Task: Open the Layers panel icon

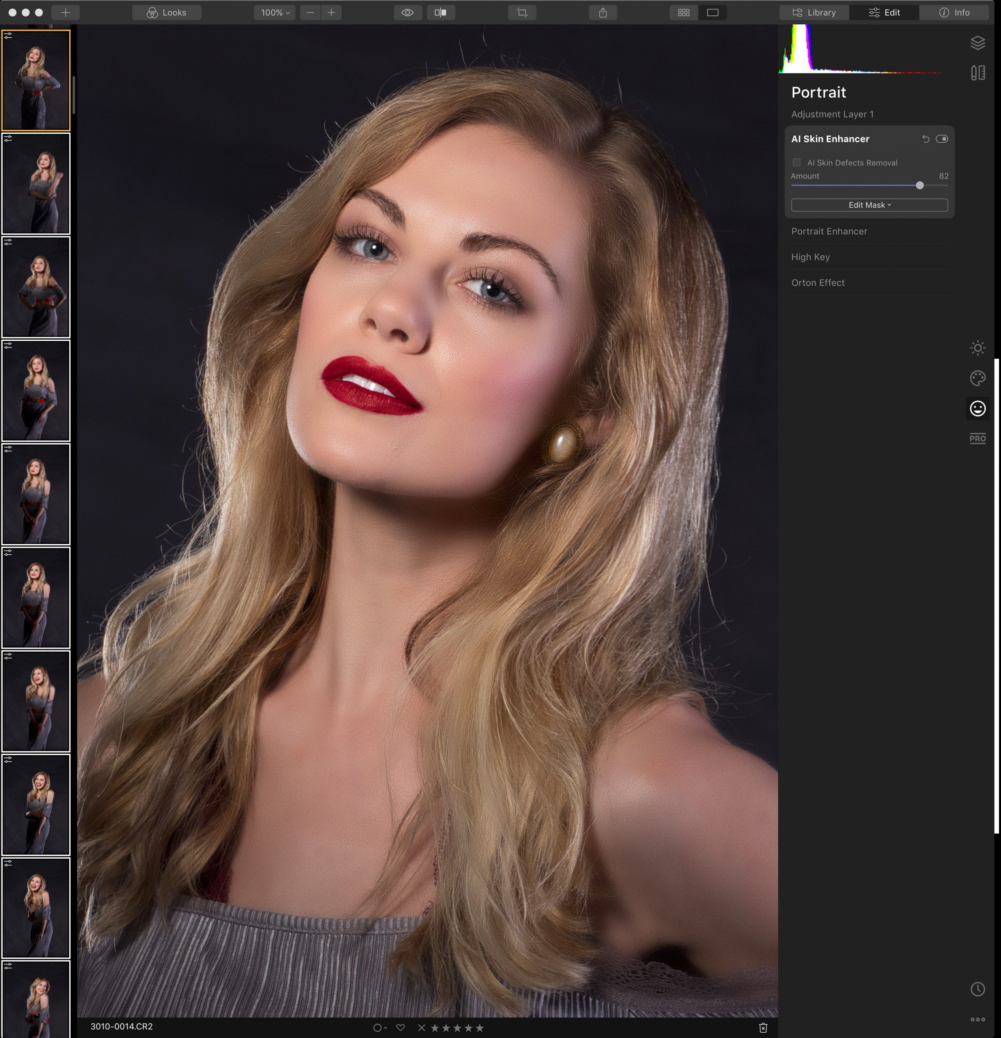Action: 977,42
